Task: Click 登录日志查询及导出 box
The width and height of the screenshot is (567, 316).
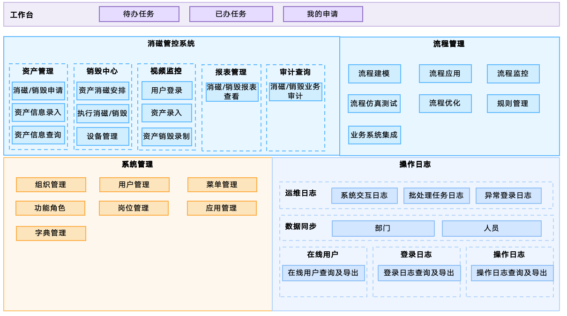Action: click(419, 273)
